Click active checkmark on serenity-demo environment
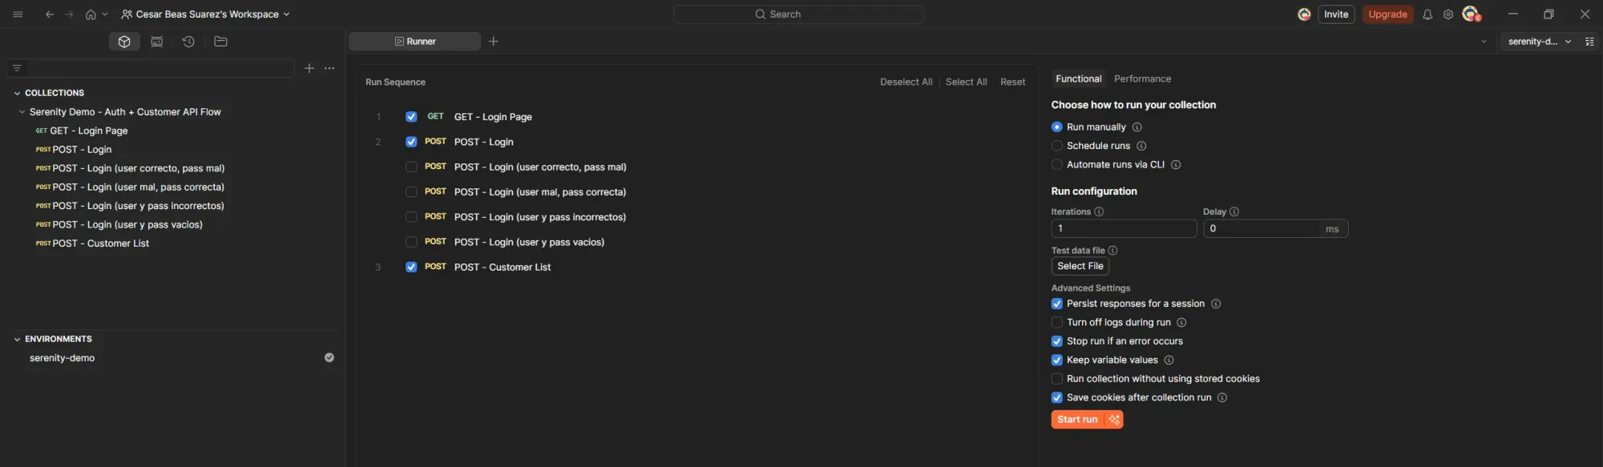Image resolution: width=1603 pixels, height=467 pixels. point(329,358)
